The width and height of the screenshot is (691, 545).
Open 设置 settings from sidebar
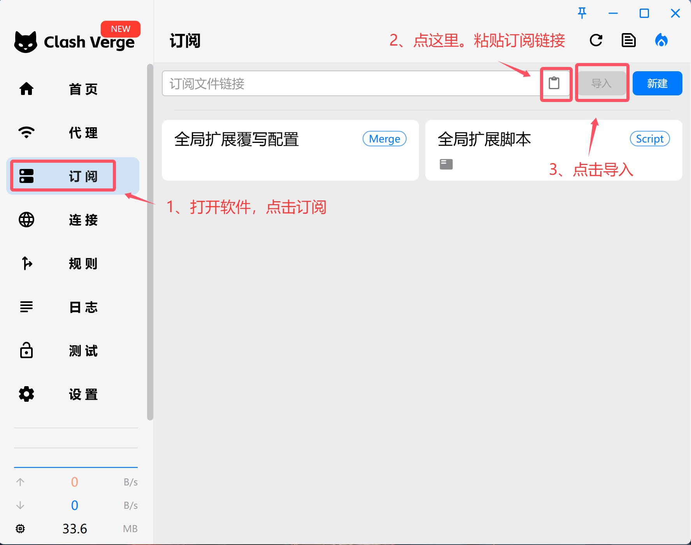point(75,394)
